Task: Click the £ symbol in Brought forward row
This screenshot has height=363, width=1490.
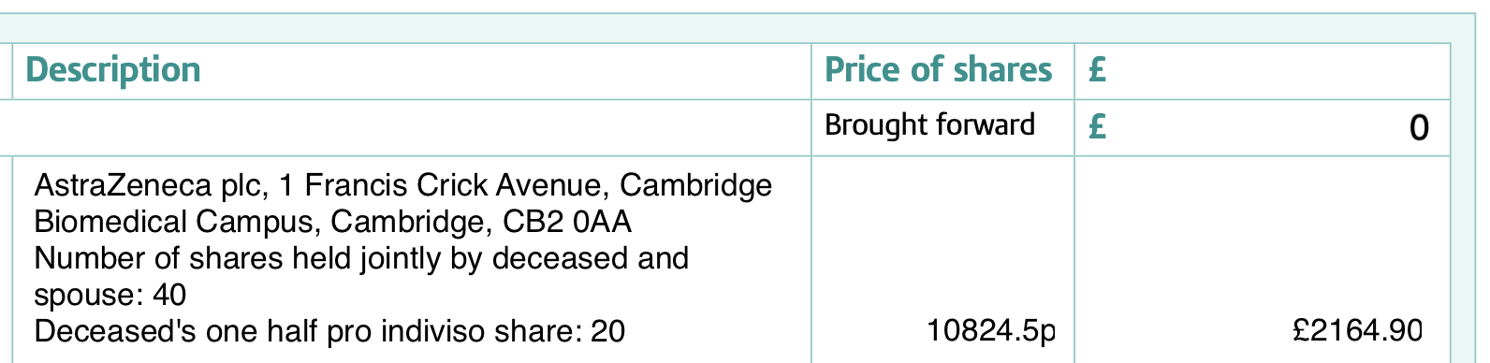Action: pyautogui.click(x=1097, y=126)
